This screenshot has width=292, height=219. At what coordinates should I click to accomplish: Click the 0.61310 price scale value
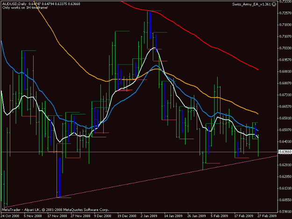pos(285,188)
